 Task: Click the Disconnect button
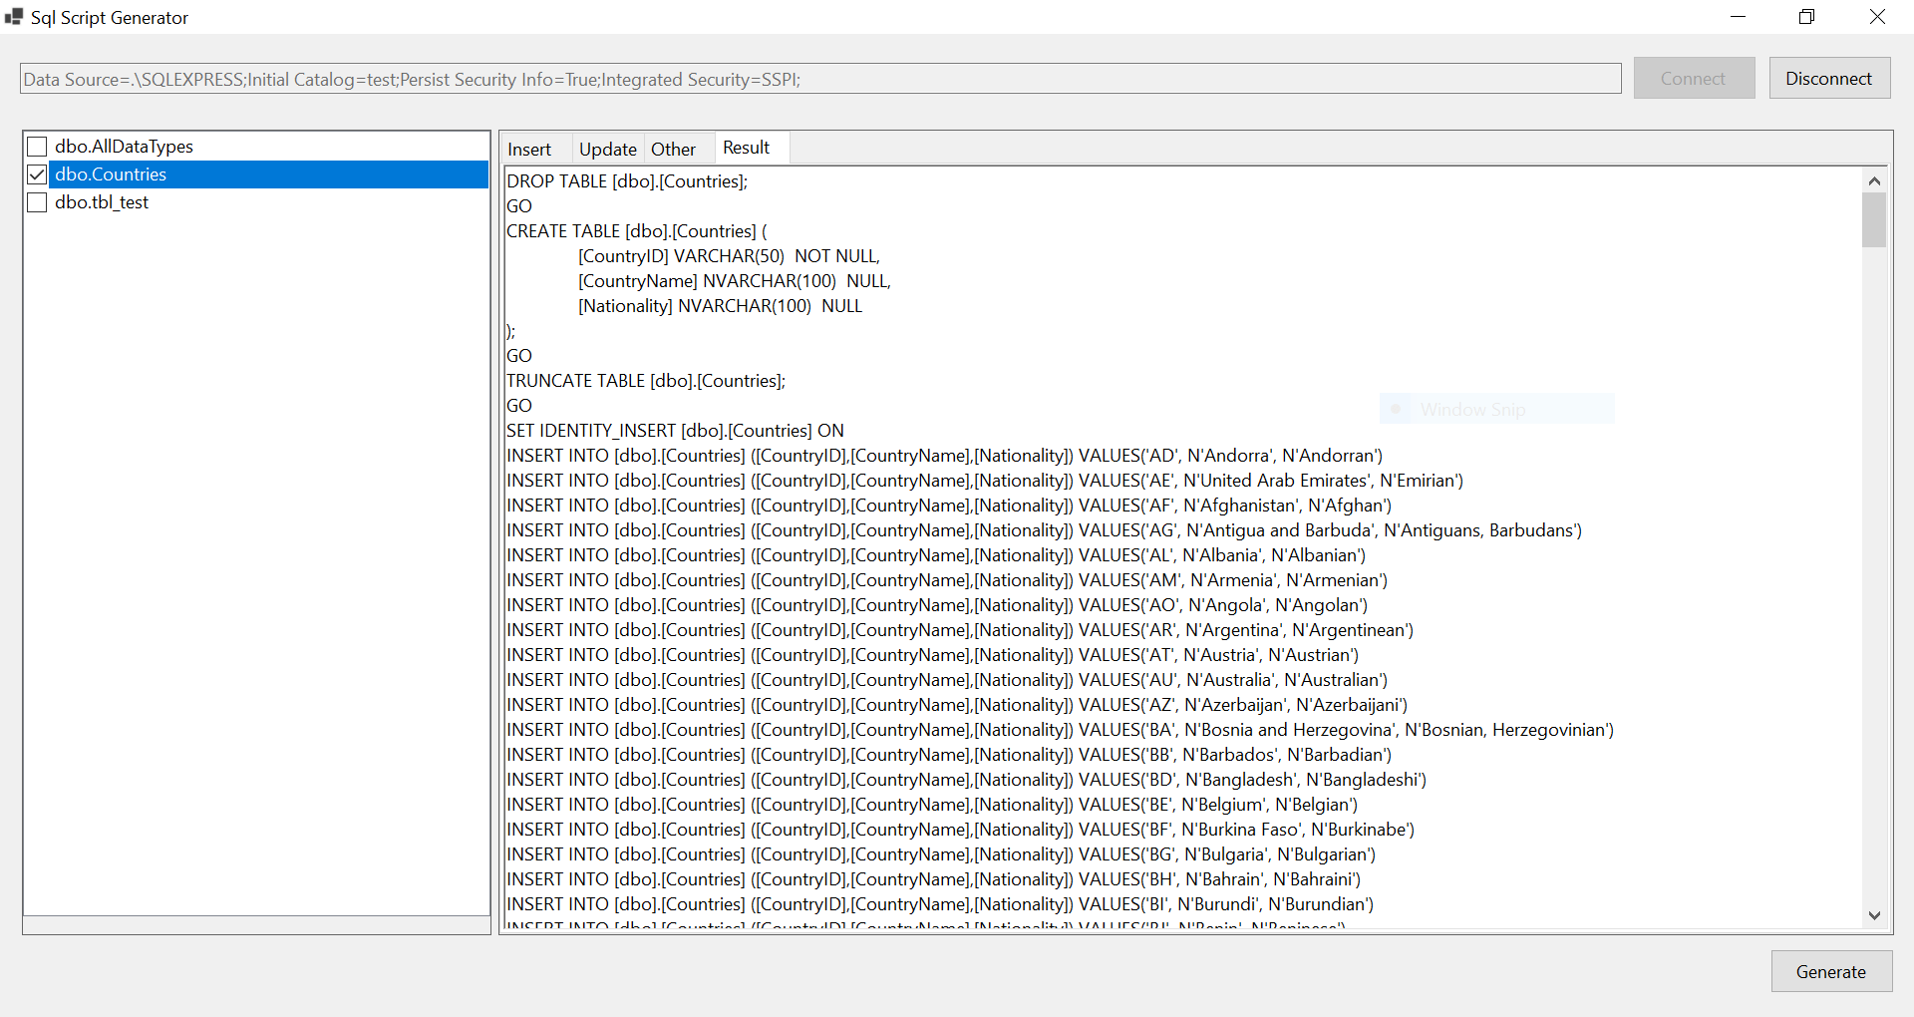[1829, 78]
